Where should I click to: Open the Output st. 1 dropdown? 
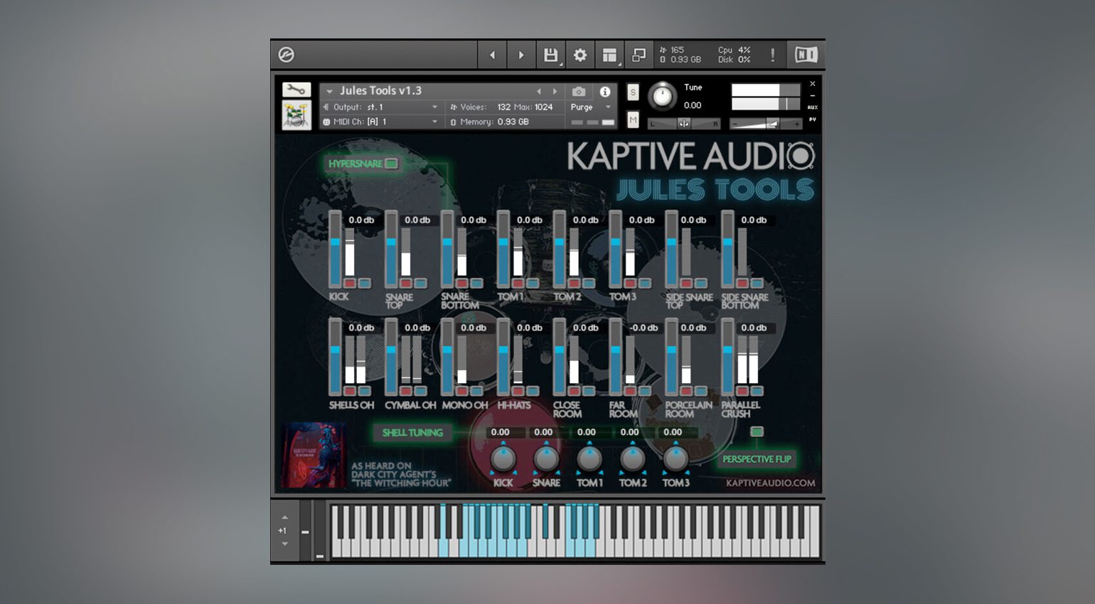[x=381, y=107]
